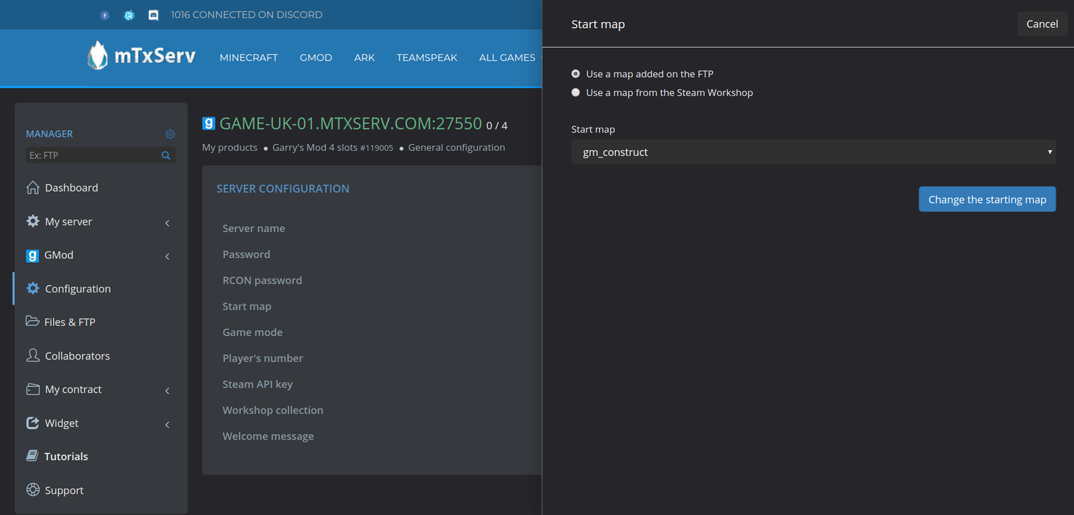Expand the GMod submenu chevron

[167, 256]
